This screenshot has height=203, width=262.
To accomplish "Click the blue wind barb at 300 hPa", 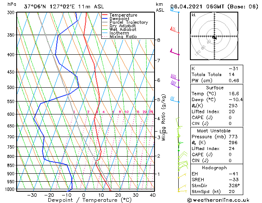I will [175, 10].
